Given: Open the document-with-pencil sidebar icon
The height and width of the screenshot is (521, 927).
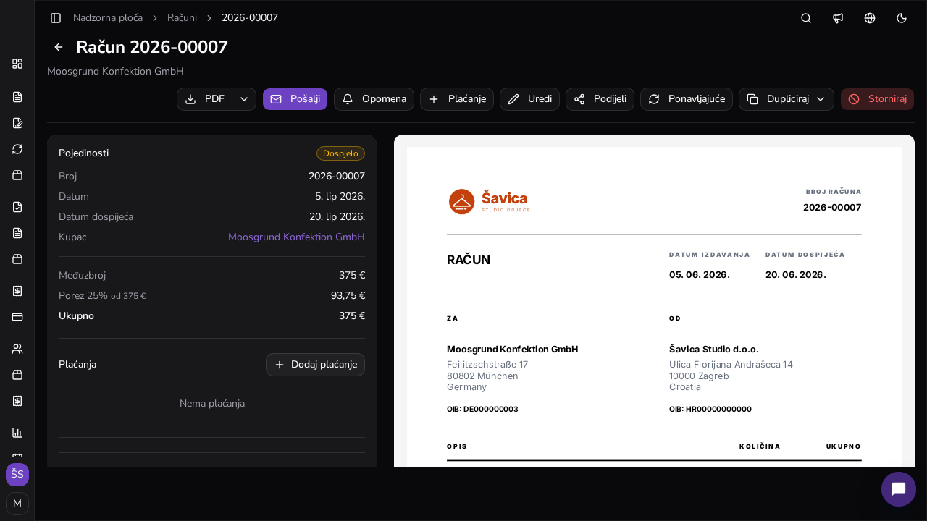Looking at the screenshot, I should click(17, 123).
